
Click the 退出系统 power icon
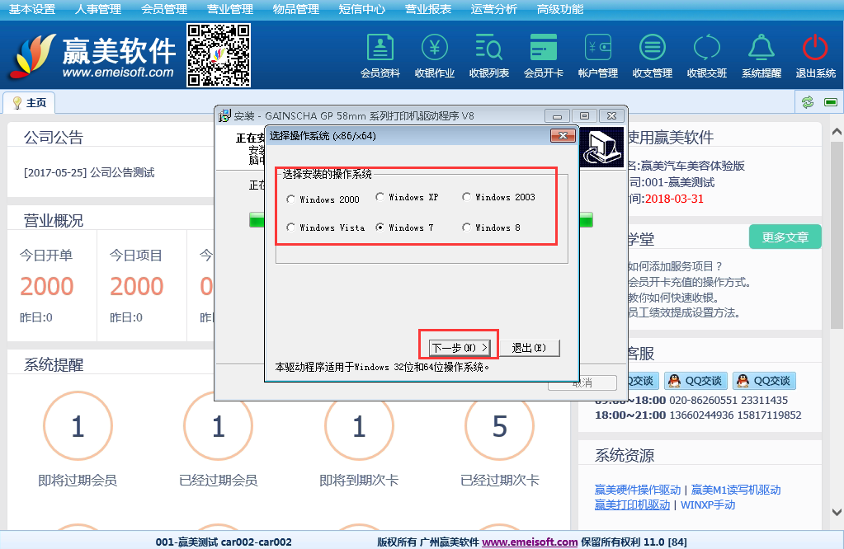point(815,49)
